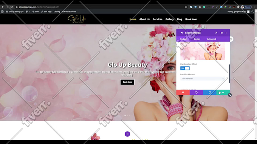
Task: Select the first slider dot
Action: (125, 115)
